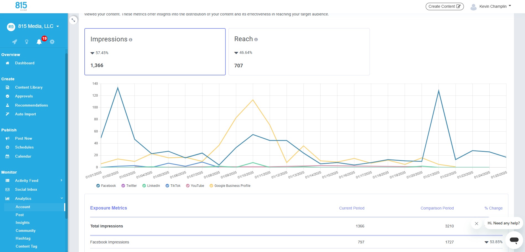
Task: Click the 01/21/2025 Facebook peak on chart
Action: (x=439, y=91)
